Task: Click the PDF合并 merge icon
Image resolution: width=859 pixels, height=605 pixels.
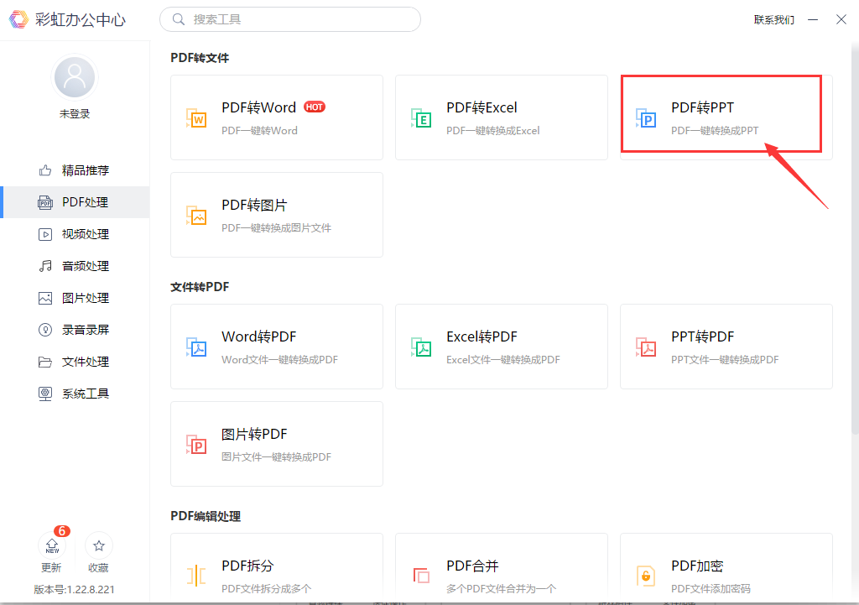Action: pyautogui.click(x=421, y=576)
